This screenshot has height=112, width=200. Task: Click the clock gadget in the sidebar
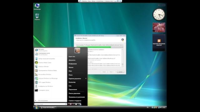(159, 15)
